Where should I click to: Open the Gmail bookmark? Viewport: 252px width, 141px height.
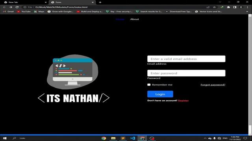pos(8,11)
